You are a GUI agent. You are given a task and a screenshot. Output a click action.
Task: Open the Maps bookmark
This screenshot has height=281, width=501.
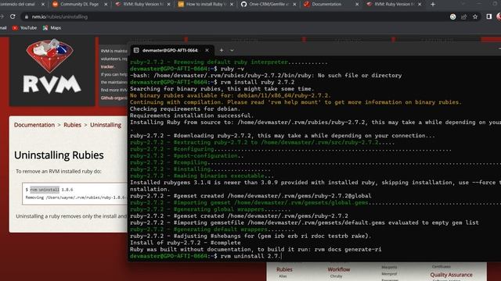[52, 28]
